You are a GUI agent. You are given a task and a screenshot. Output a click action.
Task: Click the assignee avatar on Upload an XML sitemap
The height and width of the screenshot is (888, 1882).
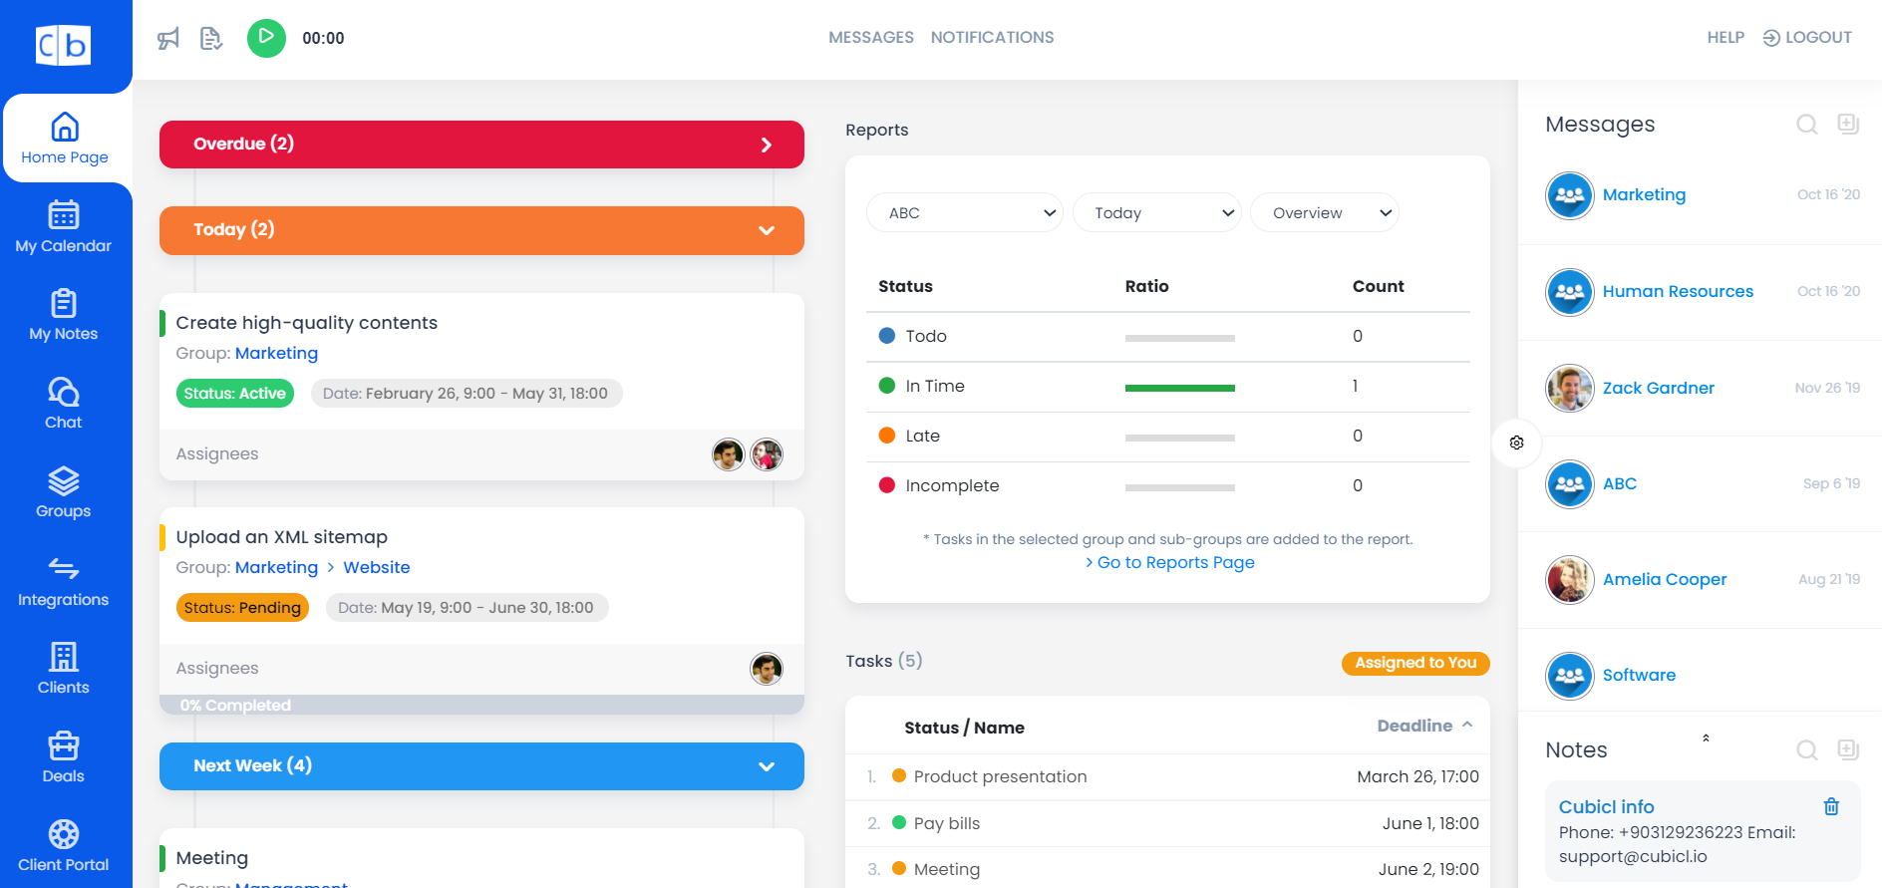(x=767, y=669)
